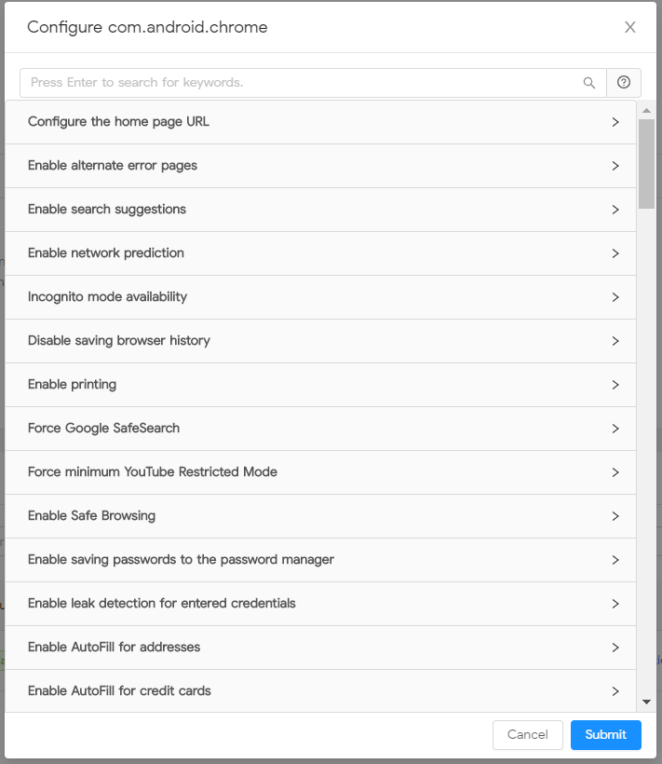The width and height of the screenshot is (662, 764).
Task: Expand chevron for Enable Safe Browsing
Action: (x=615, y=516)
